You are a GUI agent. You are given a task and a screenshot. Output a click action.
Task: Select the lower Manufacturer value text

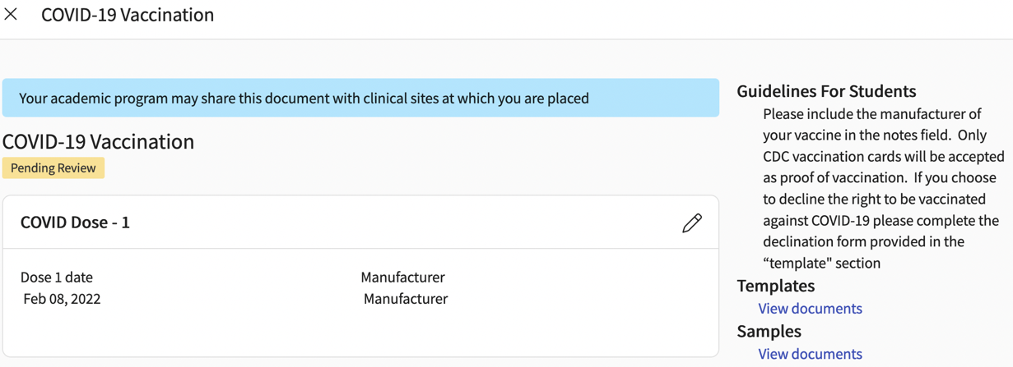[x=406, y=299]
